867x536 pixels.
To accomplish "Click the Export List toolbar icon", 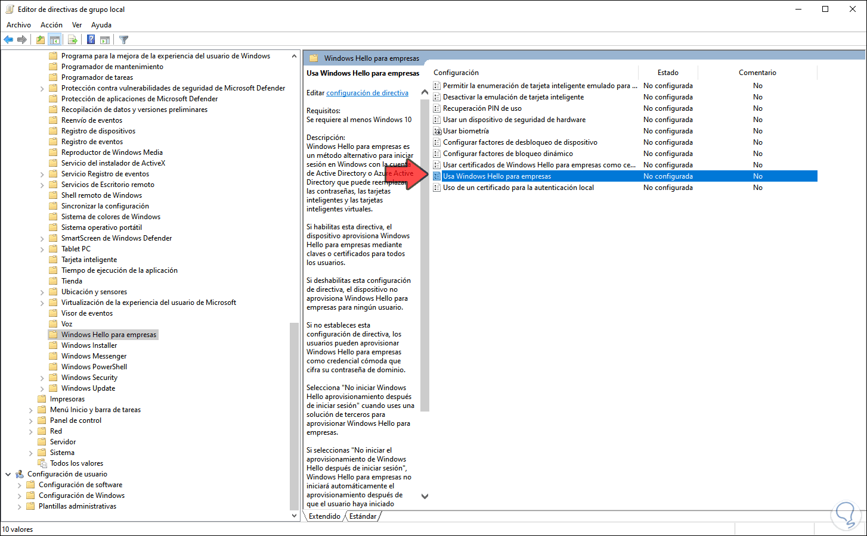I will pyautogui.click(x=73, y=40).
